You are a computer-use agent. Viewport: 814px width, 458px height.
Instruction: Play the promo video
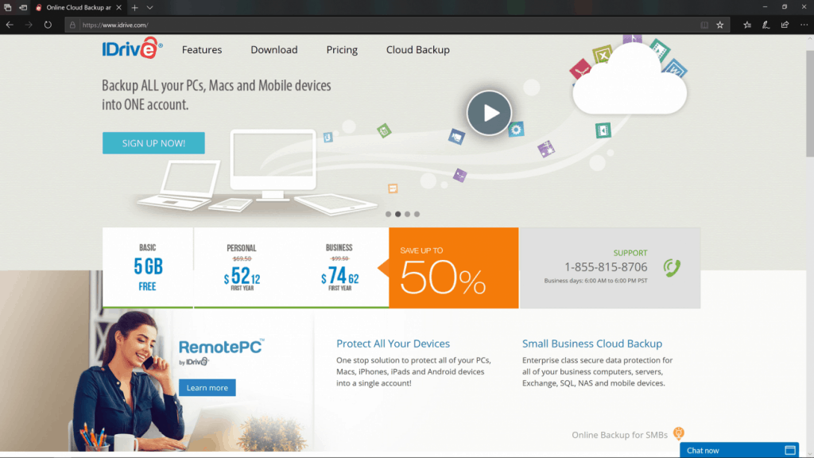(x=489, y=113)
